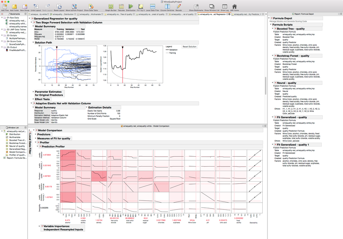Expand the Effect Tests section
This screenshot has height=239, width=343.
34,99
